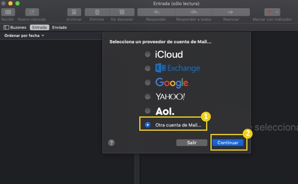Select the Exchange radio button
Viewport: 298px width, 184px height.
click(148, 68)
